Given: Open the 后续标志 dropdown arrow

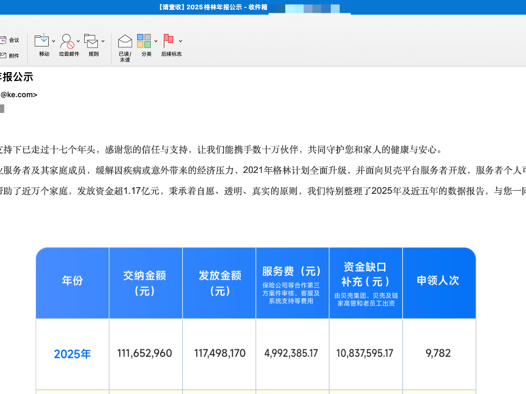Looking at the screenshot, I should (181, 41).
